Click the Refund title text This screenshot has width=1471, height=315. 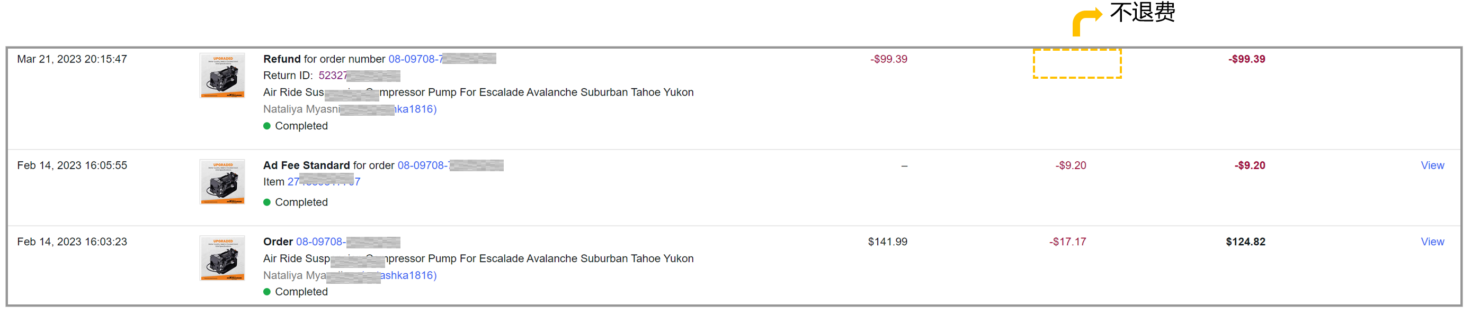click(x=281, y=59)
